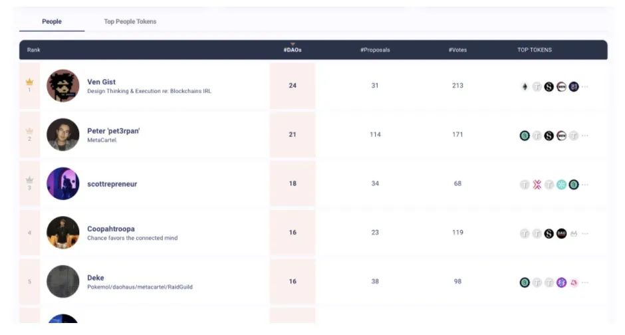Screen dimensions: 625x335
Task: Switch to the Top People Tokens tab
Action: pyautogui.click(x=130, y=21)
